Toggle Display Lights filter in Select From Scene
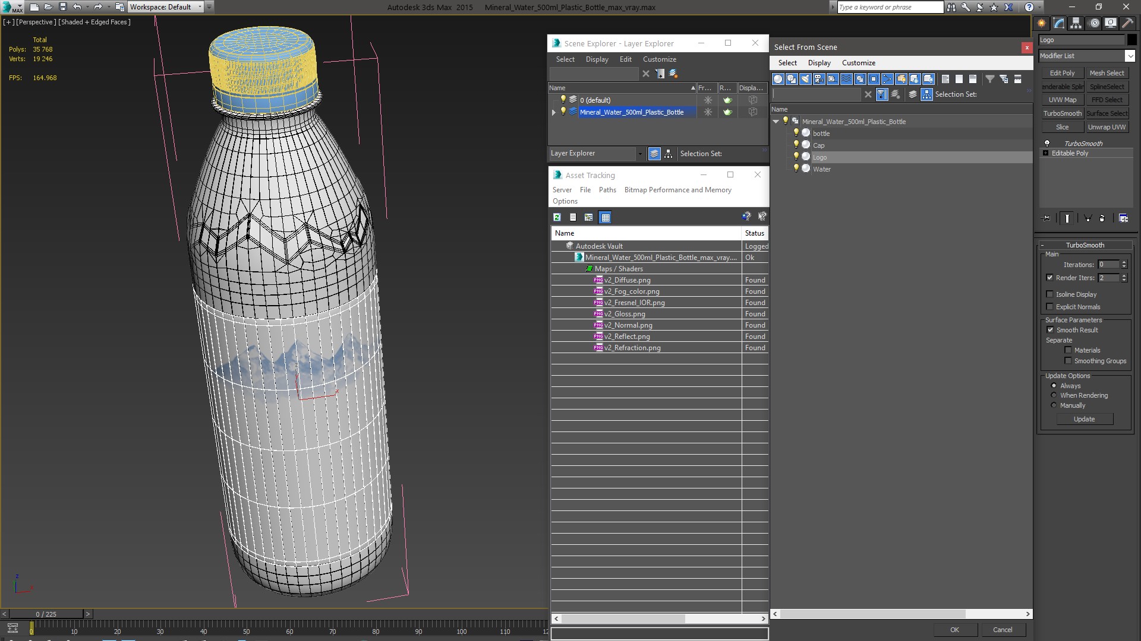This screenshot has height=641, width=1141. coord(805,79)
